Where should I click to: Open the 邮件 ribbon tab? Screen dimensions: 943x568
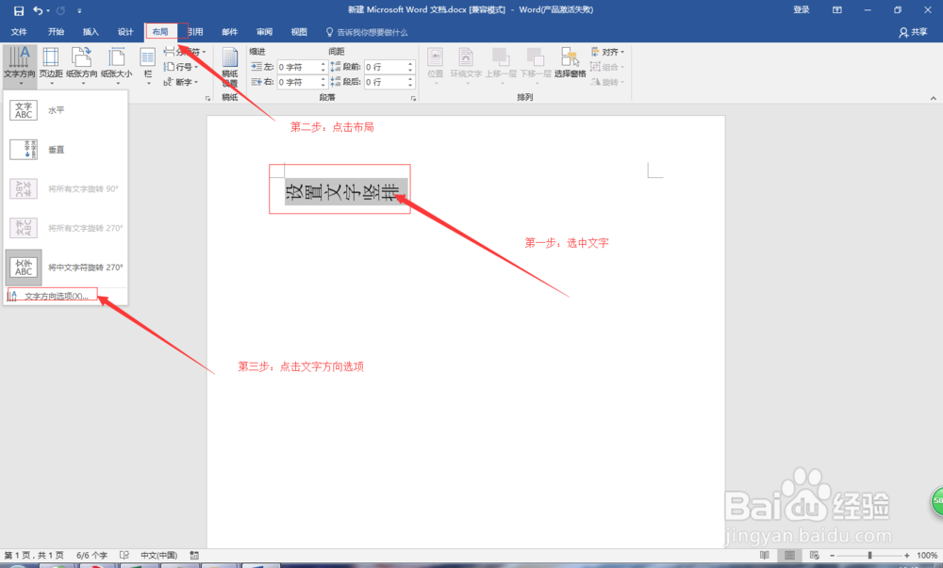tap(229, 31)
